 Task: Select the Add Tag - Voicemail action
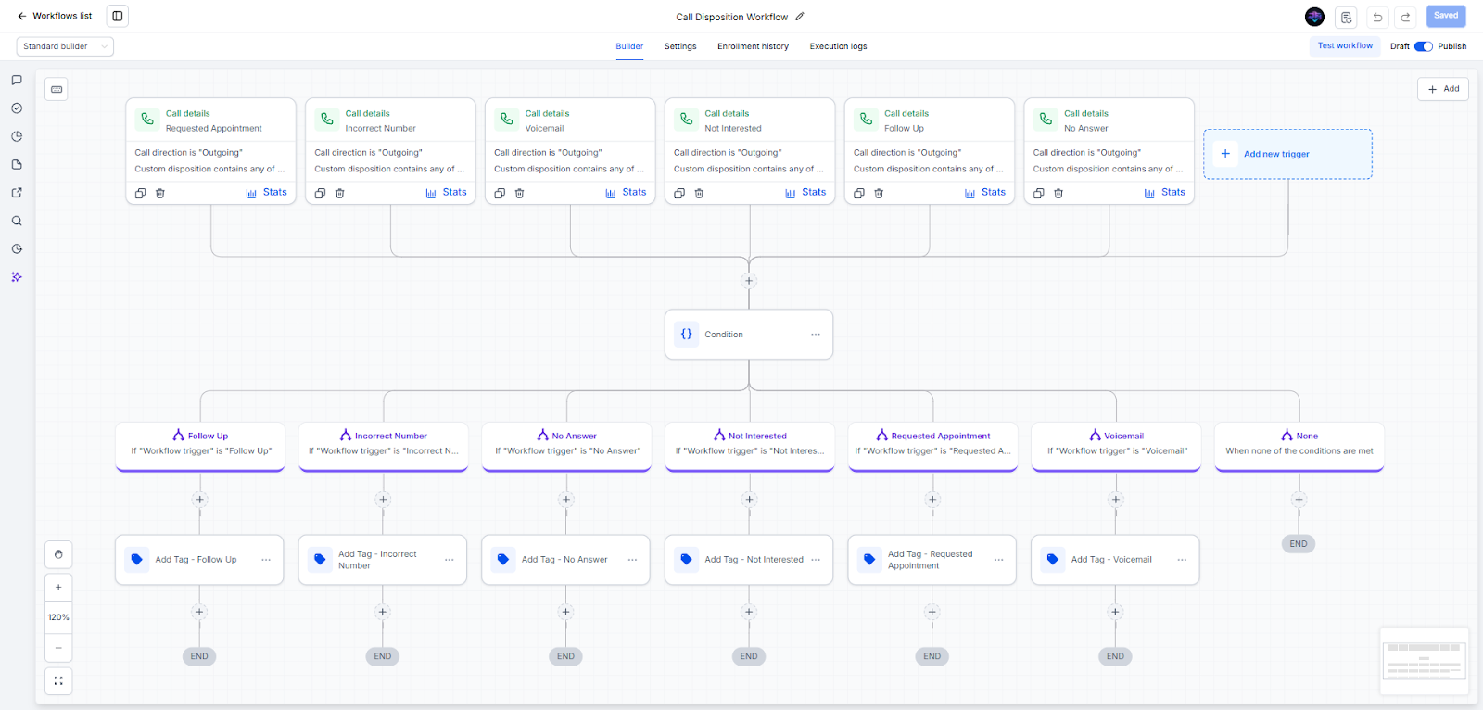1115,560
